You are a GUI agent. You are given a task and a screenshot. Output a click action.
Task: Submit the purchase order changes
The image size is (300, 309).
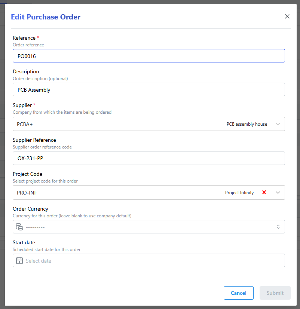point(275,293)
